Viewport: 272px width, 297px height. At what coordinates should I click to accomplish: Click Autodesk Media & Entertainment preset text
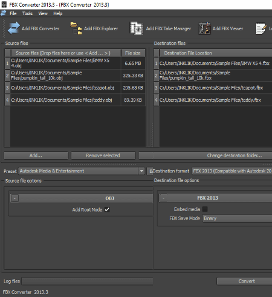(x=52, y=171)
